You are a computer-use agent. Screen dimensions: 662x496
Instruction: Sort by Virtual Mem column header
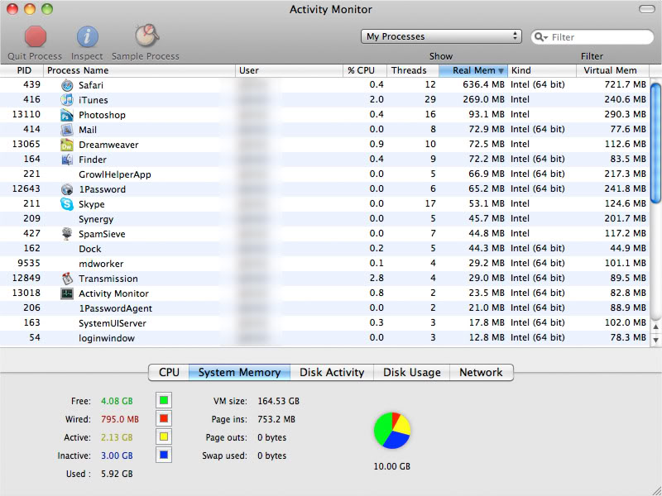click(613, 70)
